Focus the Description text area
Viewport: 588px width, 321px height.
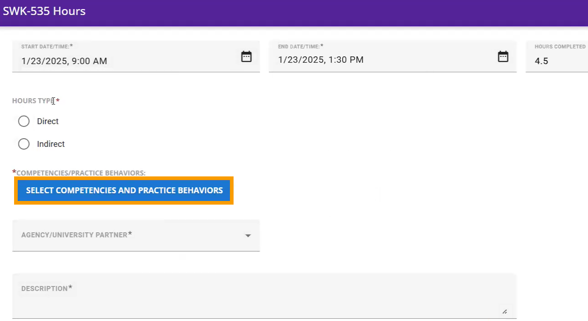(264, 296)
